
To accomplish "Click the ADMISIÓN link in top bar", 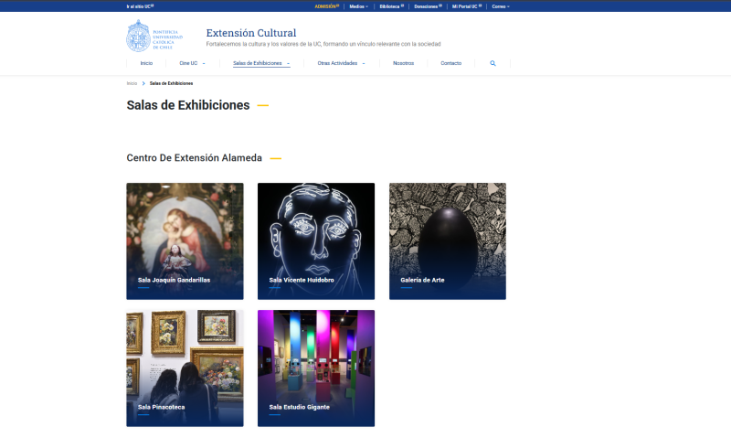I will point(327,6).
